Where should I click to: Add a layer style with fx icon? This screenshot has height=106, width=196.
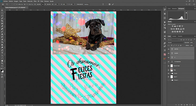tap(179, 105)
